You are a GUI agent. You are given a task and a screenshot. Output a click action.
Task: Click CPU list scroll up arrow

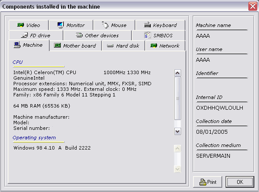click(178, 73)
